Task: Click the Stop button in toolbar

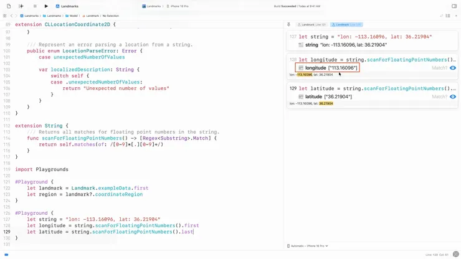Action: (35, 6)
